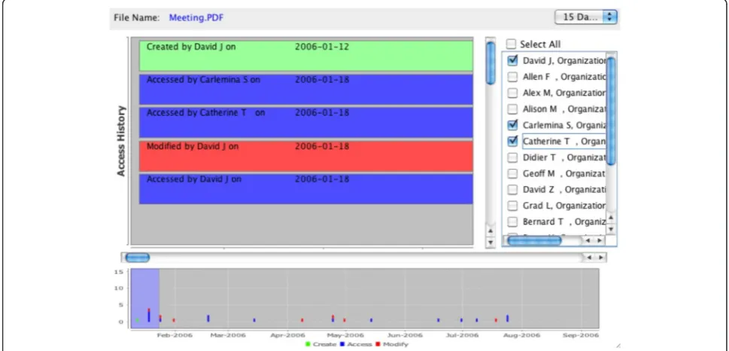
Task: Click the user list scroll-down arrow
Action: 611,228
